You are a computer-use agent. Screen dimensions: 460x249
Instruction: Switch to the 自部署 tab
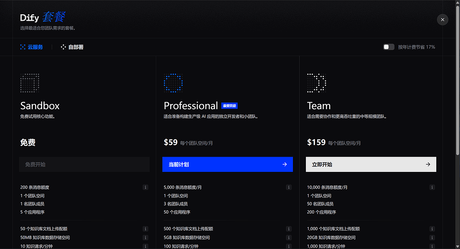(72, 47)
